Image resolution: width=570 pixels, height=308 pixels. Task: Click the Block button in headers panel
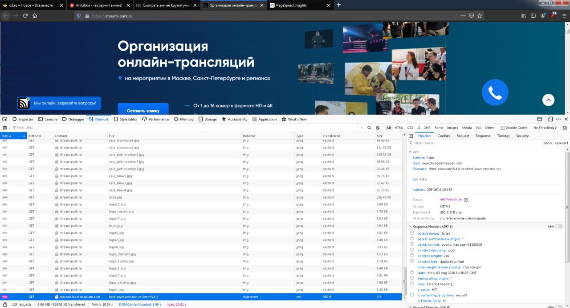tap(548, 143)
